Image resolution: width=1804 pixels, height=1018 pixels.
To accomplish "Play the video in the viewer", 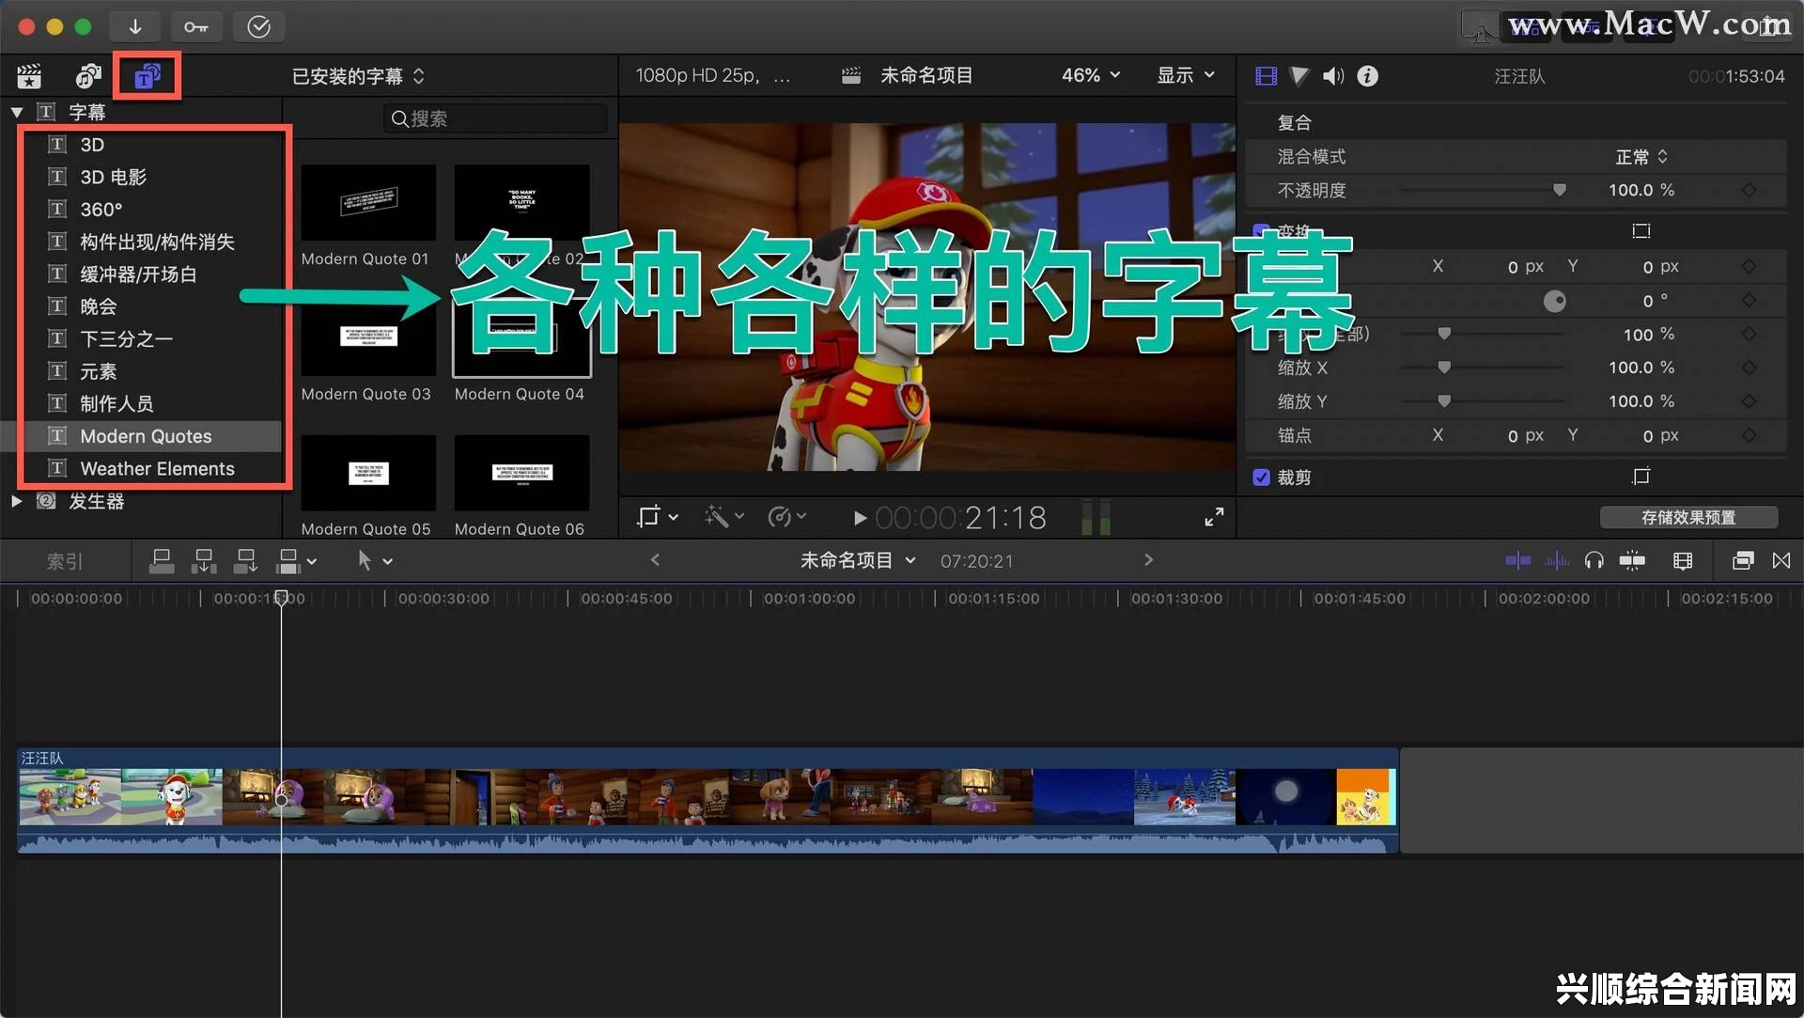I will coord(859,518).
